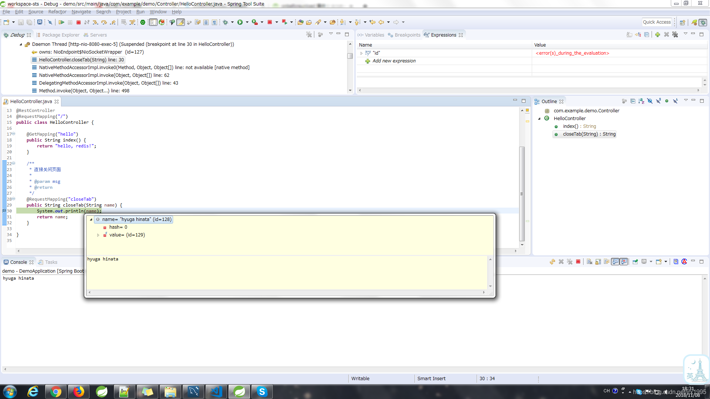The image size is (710, 399).
Task: Remove all expressions with double-X icon
Action: tap(675, 35)
